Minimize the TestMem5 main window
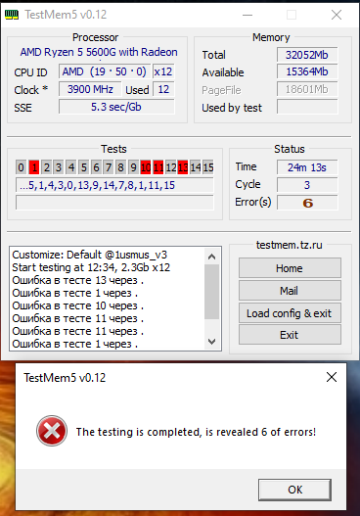The width and height of the screenshot is (360, 516). click(247, 15)
